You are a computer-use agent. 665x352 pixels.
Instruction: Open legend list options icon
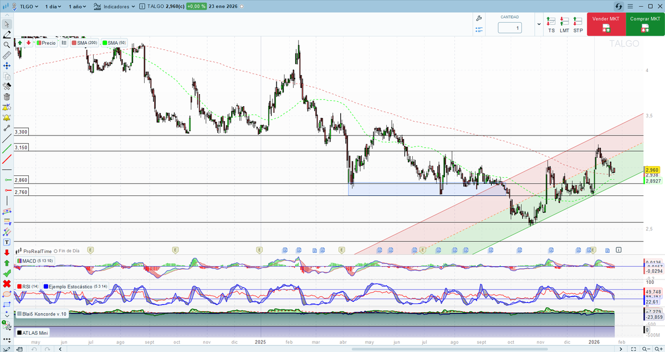[64, 43]
